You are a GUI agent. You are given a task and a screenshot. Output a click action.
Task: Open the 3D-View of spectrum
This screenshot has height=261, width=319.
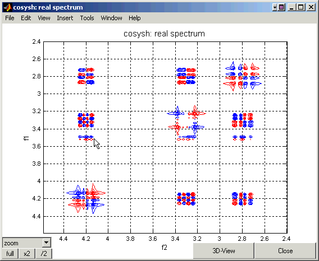[224, 251]
